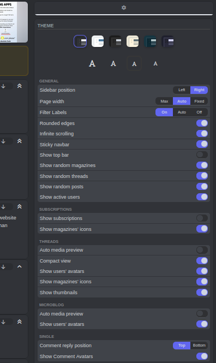Choose the black dark theme icon
Screen dimensions: 216x363
click(115, 41)
